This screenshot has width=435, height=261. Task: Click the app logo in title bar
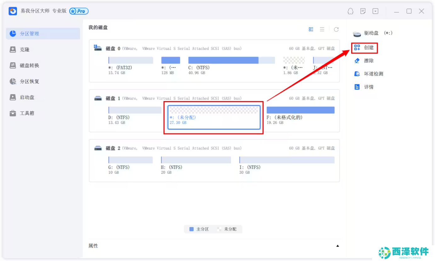pyautogui.click(x=13, y=11)
